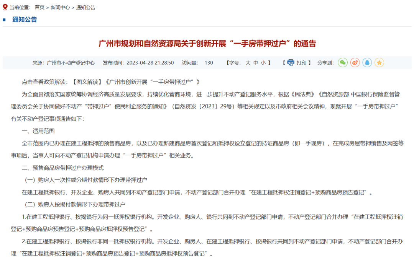The image size is (414, 259).
Task: Click the publish time 2023-04-28 21:28:50
Action: 150,63
